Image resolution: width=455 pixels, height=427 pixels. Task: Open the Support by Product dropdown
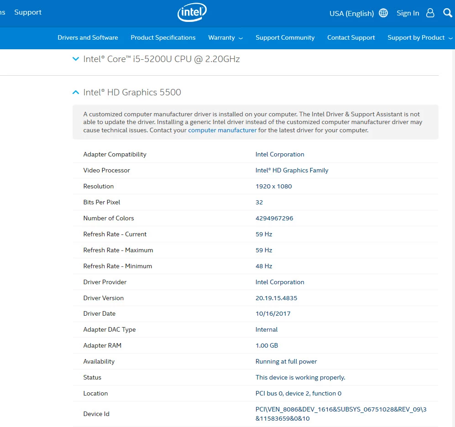420,38
